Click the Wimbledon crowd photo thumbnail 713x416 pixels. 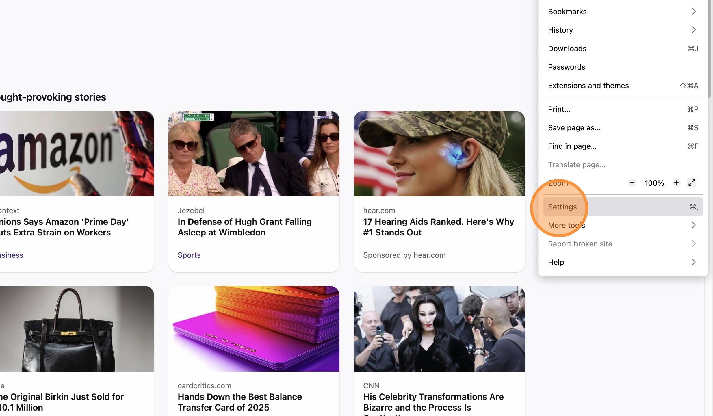(x=254, y=154)
